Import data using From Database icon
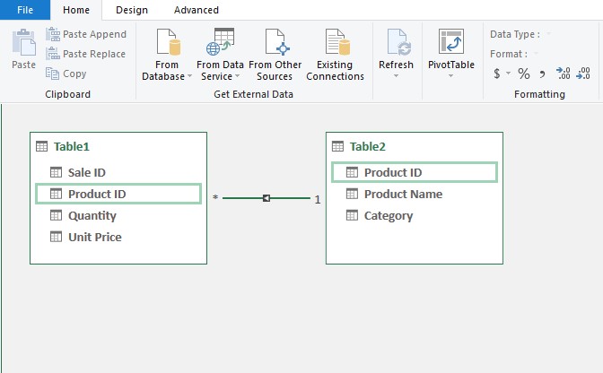 [168, 42]
